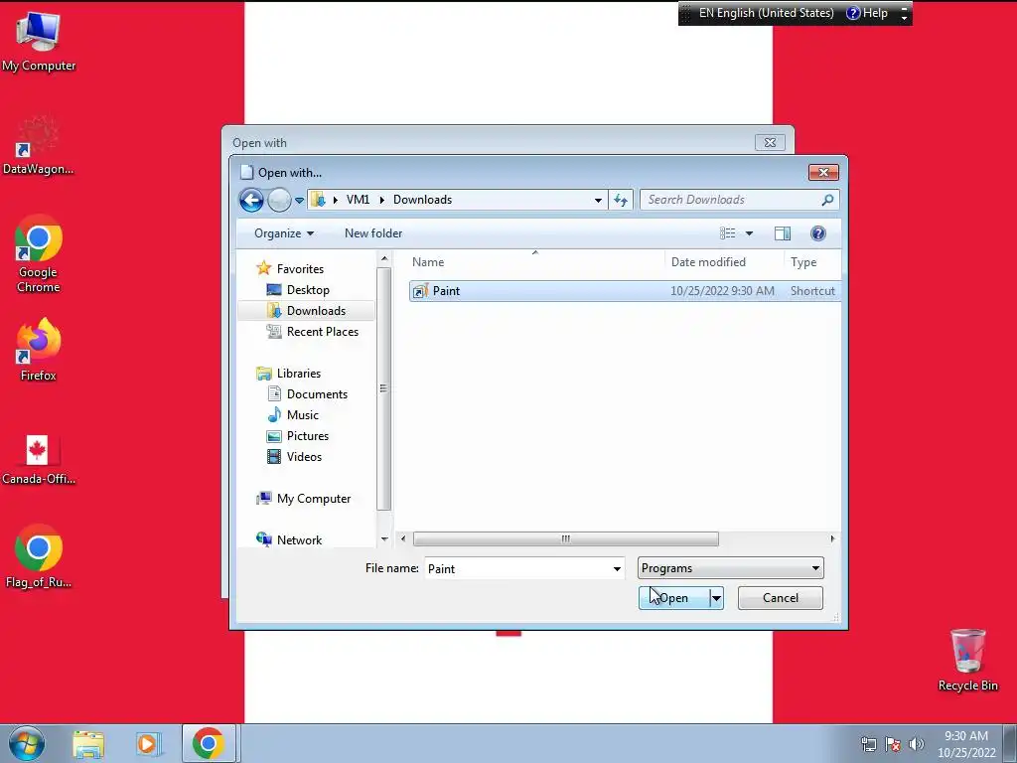
Task: Click VM1 in the address breadcrumb
Action: pos(358,200)
